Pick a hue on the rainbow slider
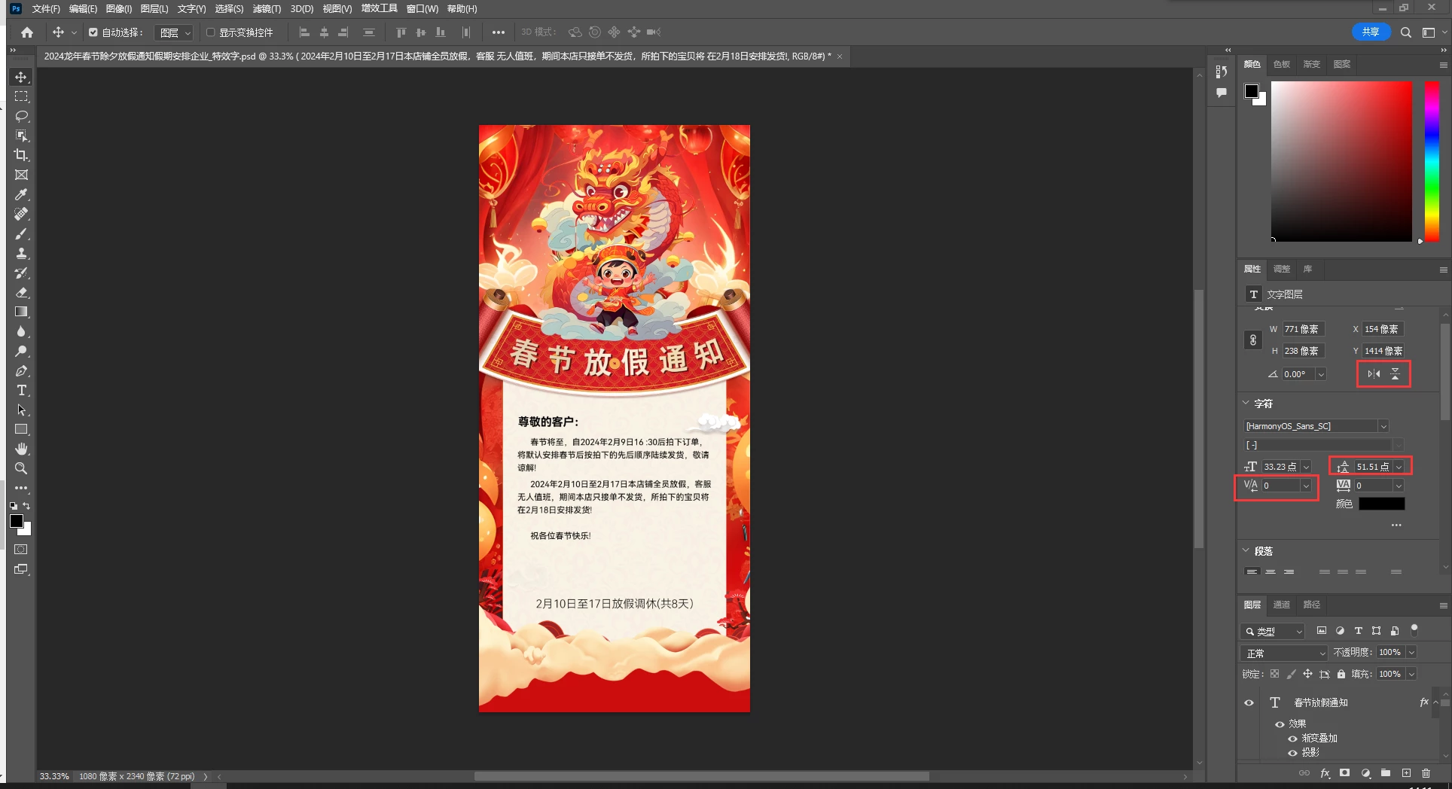 click(x=1432, y=162)
